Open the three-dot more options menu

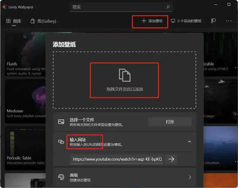(x=229, y=21)
